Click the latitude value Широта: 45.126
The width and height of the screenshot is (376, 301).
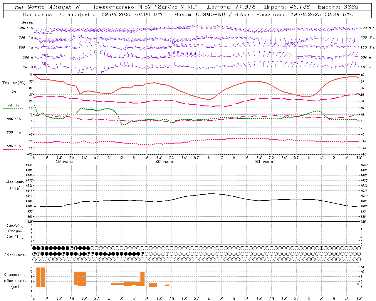pos(287,7)
